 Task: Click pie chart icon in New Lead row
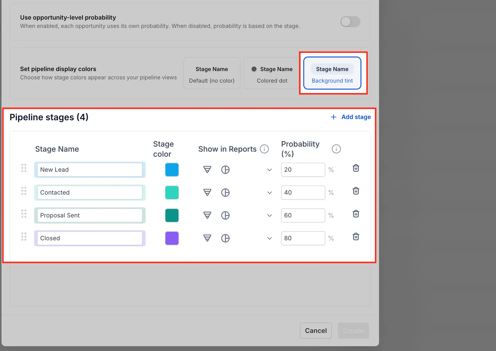coord(225,170)
